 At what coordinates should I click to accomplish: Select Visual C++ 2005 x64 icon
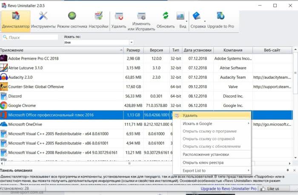point(3,134)
